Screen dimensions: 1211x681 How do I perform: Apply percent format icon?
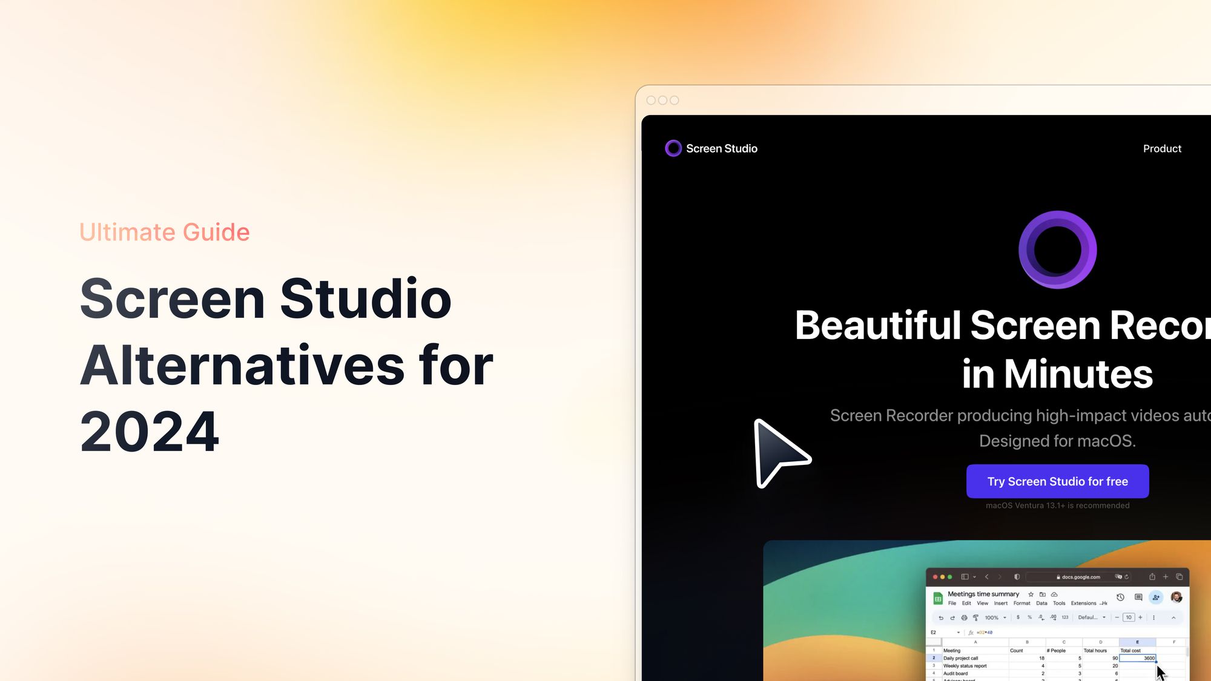1030,617
